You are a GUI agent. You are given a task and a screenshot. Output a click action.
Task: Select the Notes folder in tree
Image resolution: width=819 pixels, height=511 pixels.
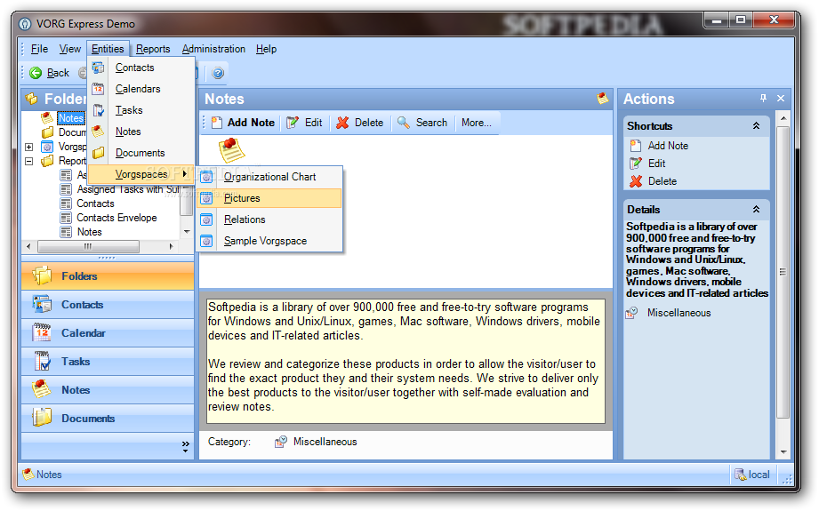pyautogui.click(x=70, y=118)
